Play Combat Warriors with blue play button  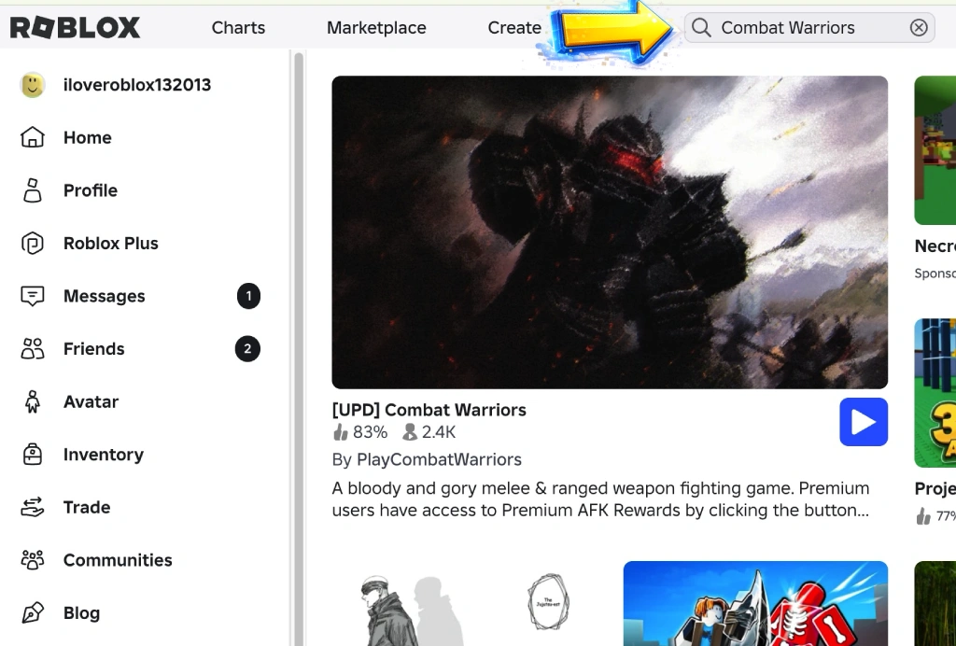(864, 422)
